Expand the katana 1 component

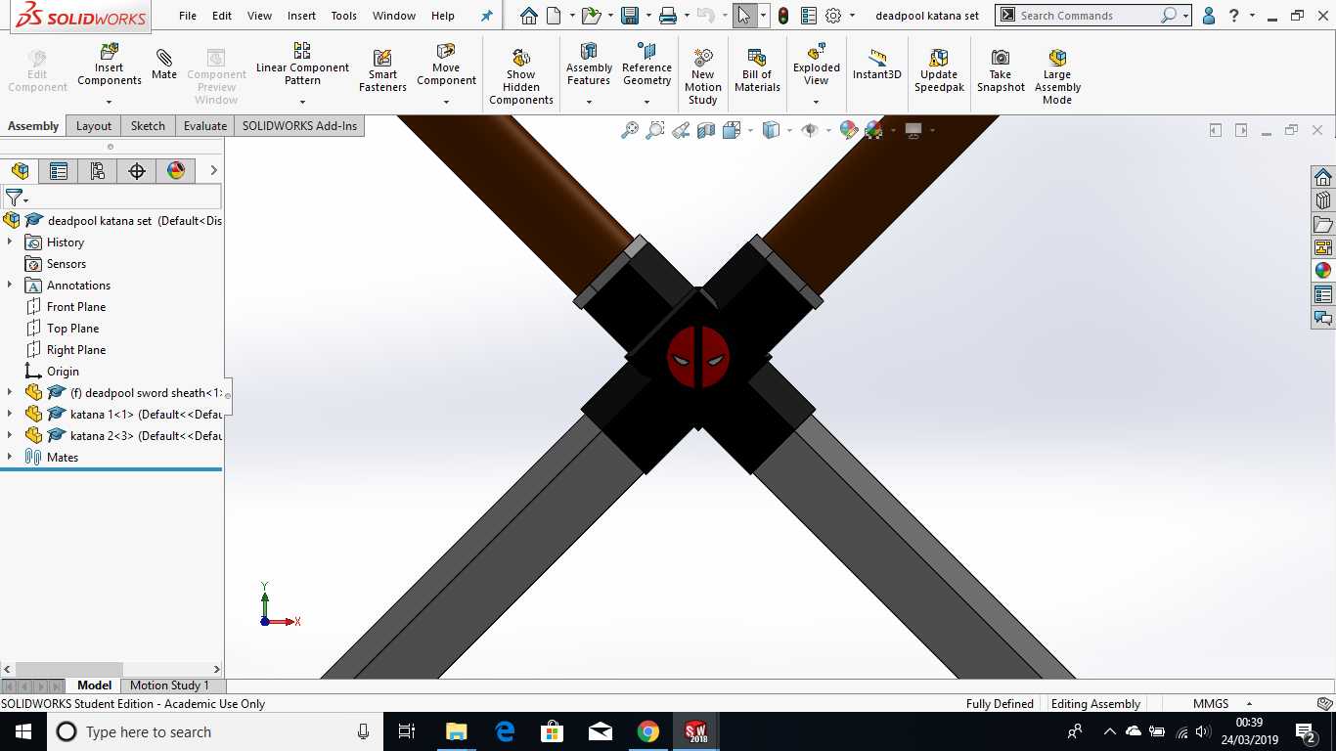[x=10, y=414]
